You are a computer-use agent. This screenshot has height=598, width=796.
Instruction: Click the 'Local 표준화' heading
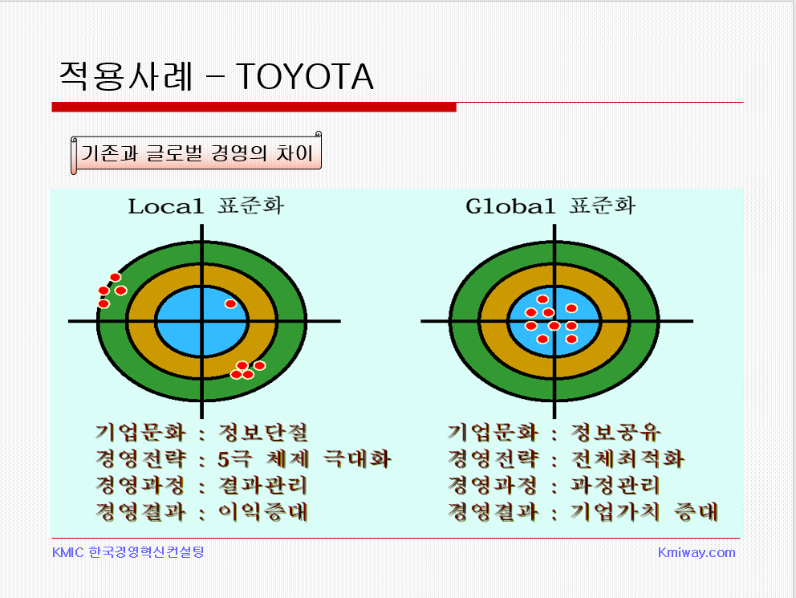coord(205,206)
